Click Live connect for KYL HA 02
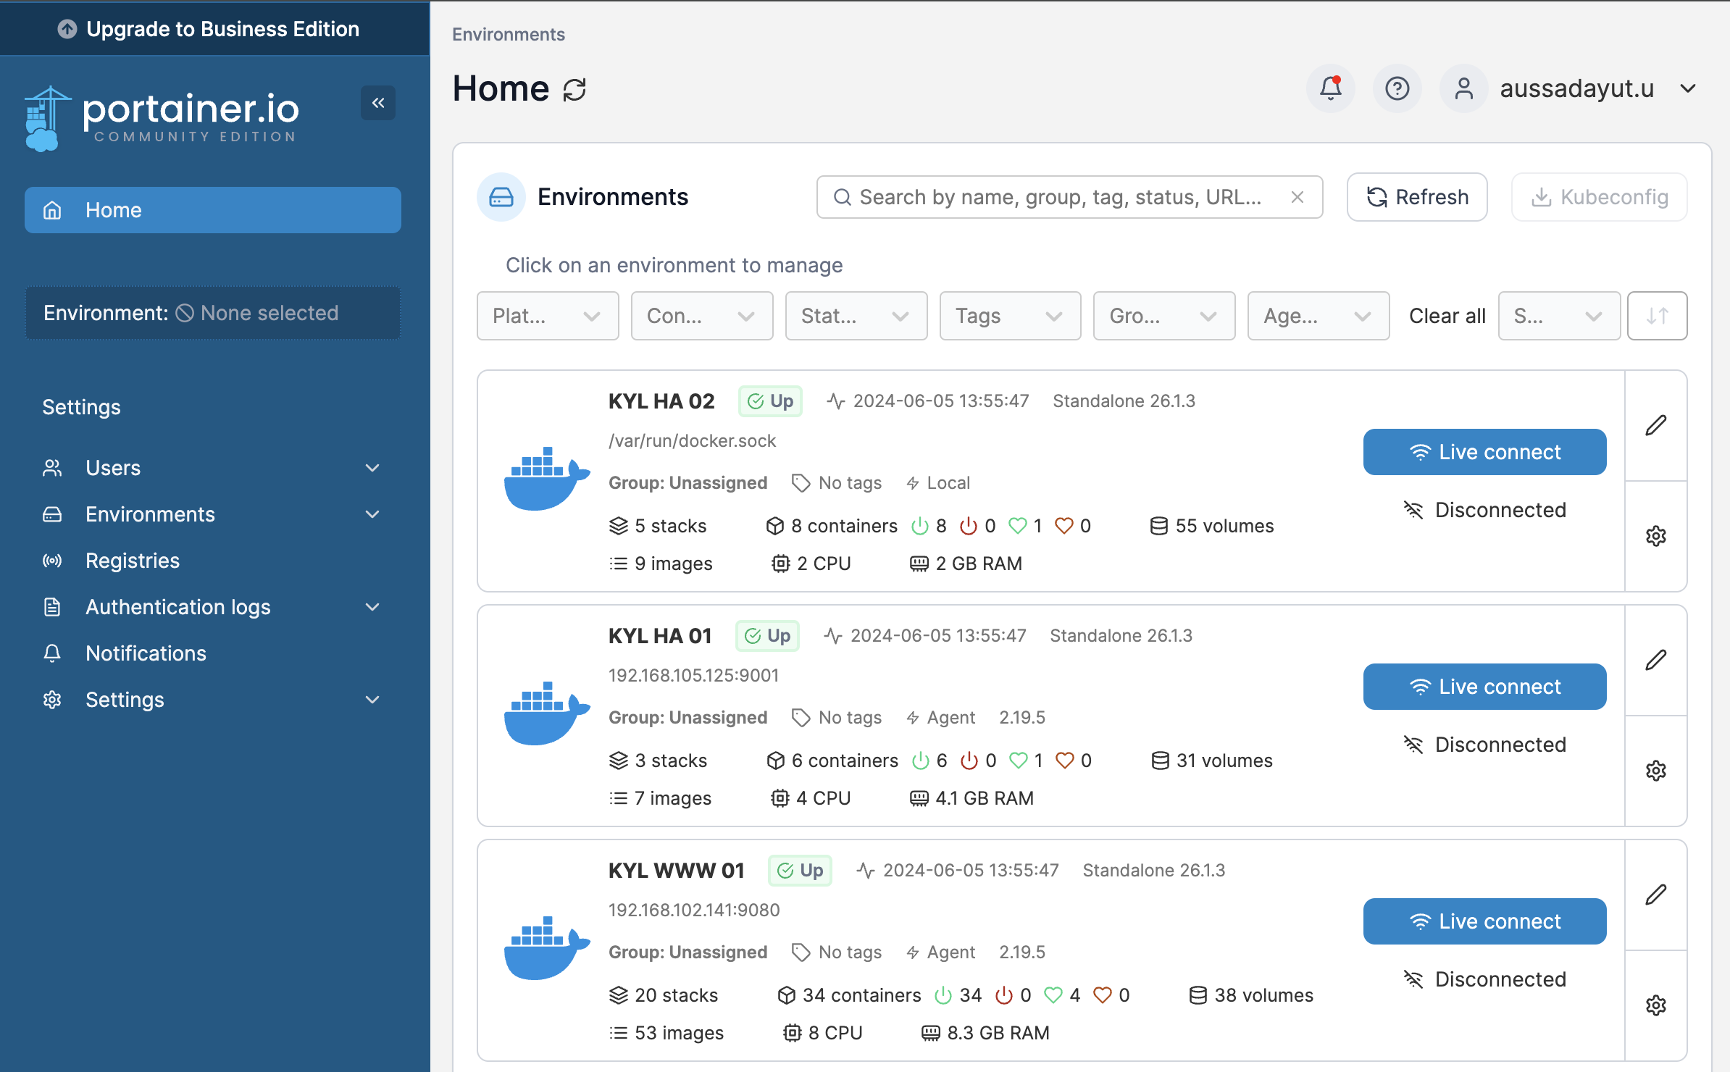 [x=1484, y=452]
